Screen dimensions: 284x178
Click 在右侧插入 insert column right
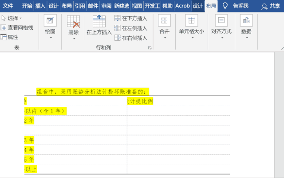tap(131, 38)
